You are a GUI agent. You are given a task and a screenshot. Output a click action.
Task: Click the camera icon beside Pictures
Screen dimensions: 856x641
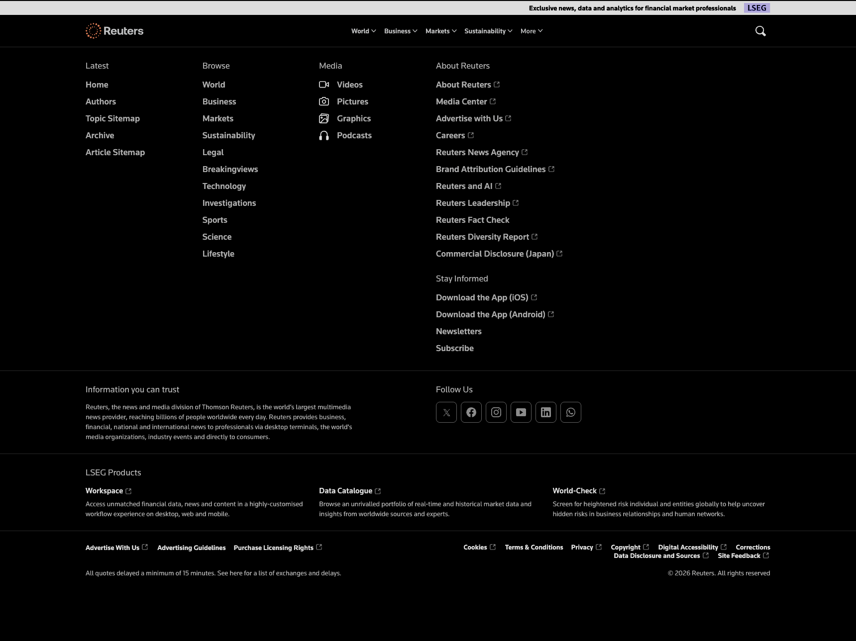[x=324, y=101]
